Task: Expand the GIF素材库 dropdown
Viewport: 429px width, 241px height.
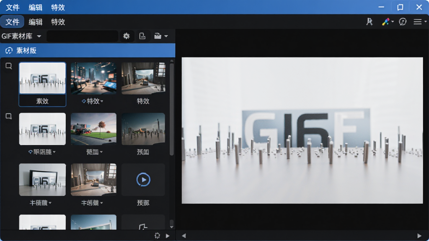Action: click(39, 36)
